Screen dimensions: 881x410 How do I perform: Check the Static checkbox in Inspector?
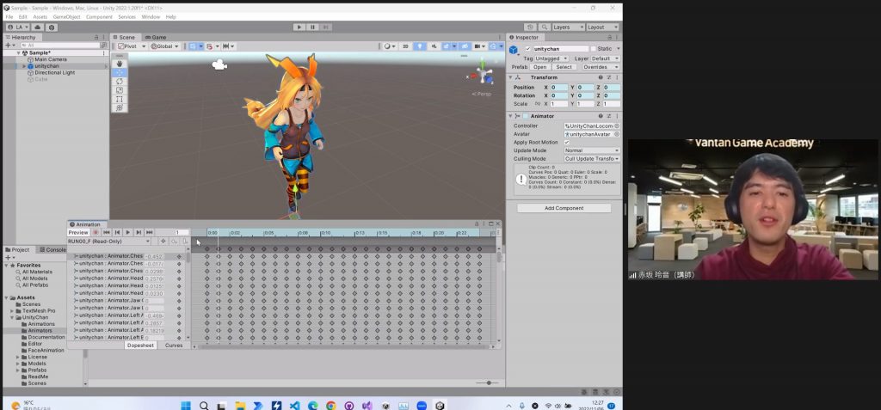pos(594,49)
